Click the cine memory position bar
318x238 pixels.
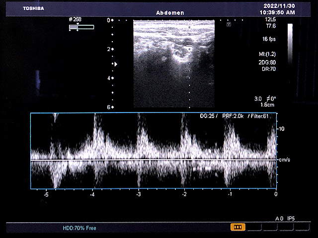coord(81,27)
